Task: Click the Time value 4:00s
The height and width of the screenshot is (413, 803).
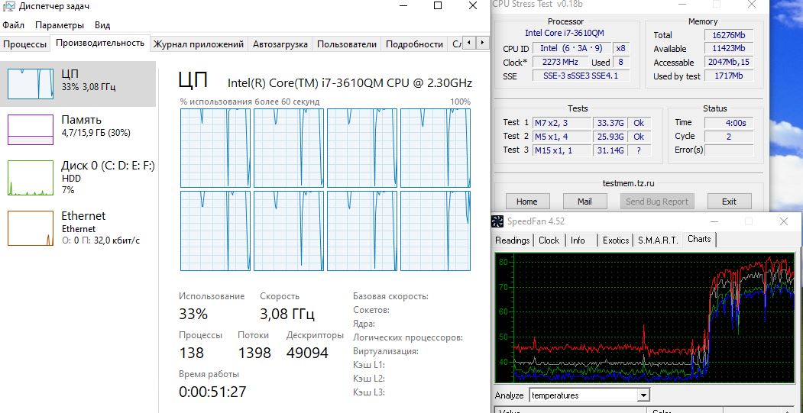Action: click(x=729, y=123)
